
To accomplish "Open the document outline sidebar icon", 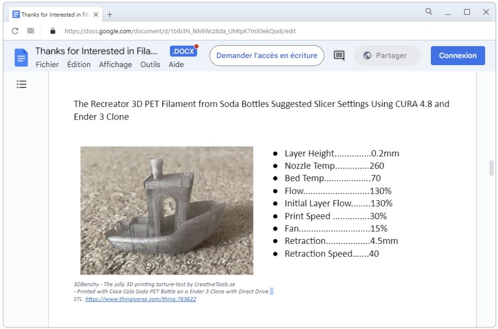I will 21,85.
